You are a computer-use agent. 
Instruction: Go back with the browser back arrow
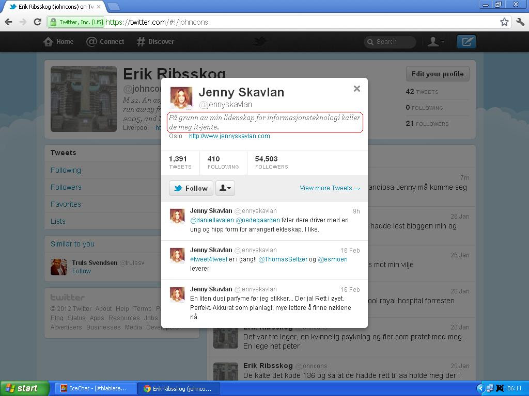coord(9,22)
